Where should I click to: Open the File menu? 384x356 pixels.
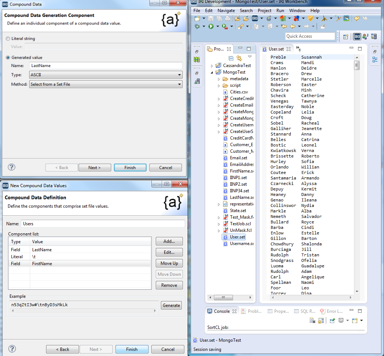pyautogui.click(x=197, y=11)
